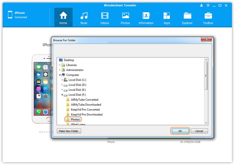Open the Music section icon
This screenshot has height=165, width=235.
tap(84, 16)
